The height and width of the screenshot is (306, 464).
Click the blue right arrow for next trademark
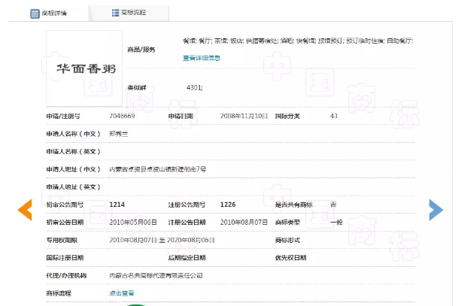click(436, 210)
